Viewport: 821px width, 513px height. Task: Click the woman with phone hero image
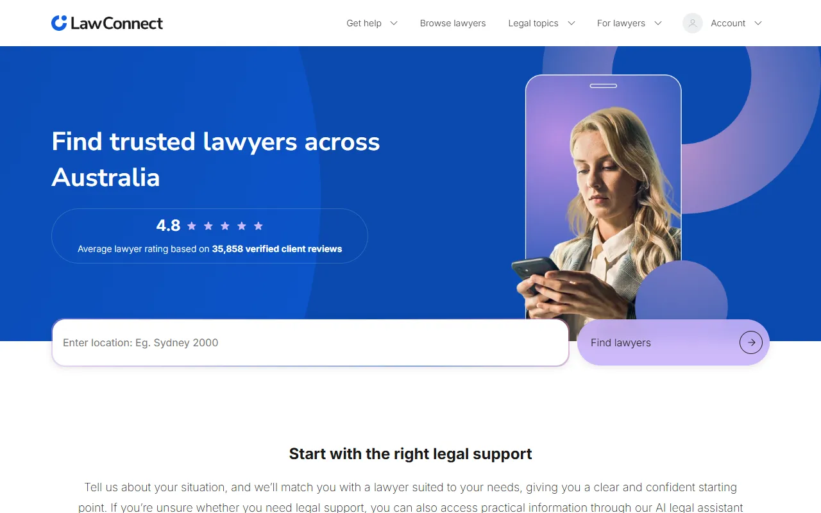pyautogui.click(x=603, y=199)
